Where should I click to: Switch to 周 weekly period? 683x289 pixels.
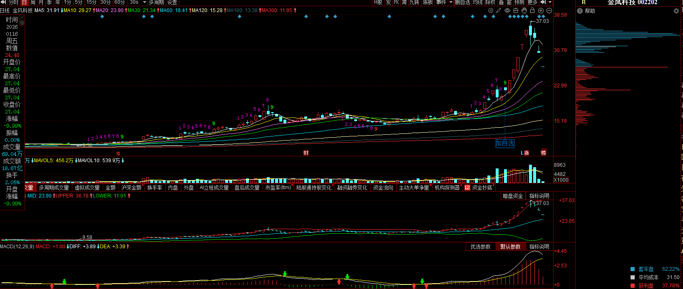click(32, 2)
